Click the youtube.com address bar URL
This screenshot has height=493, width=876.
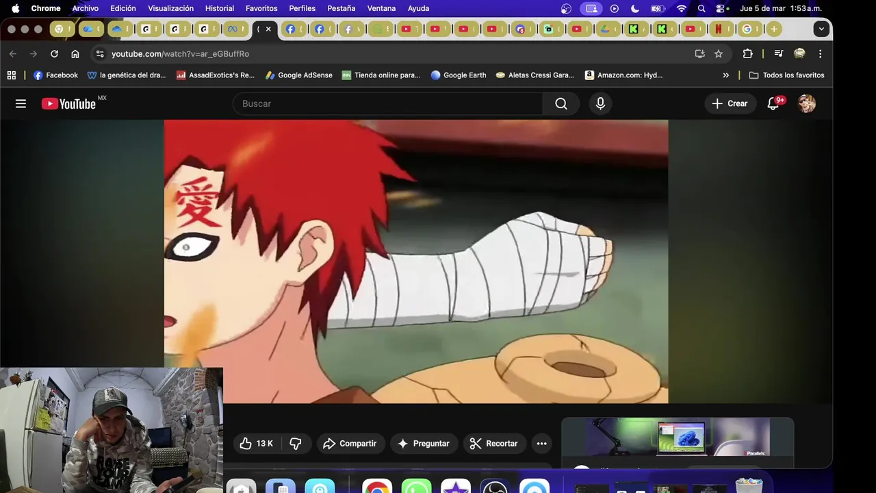click(x=180, y=53)
